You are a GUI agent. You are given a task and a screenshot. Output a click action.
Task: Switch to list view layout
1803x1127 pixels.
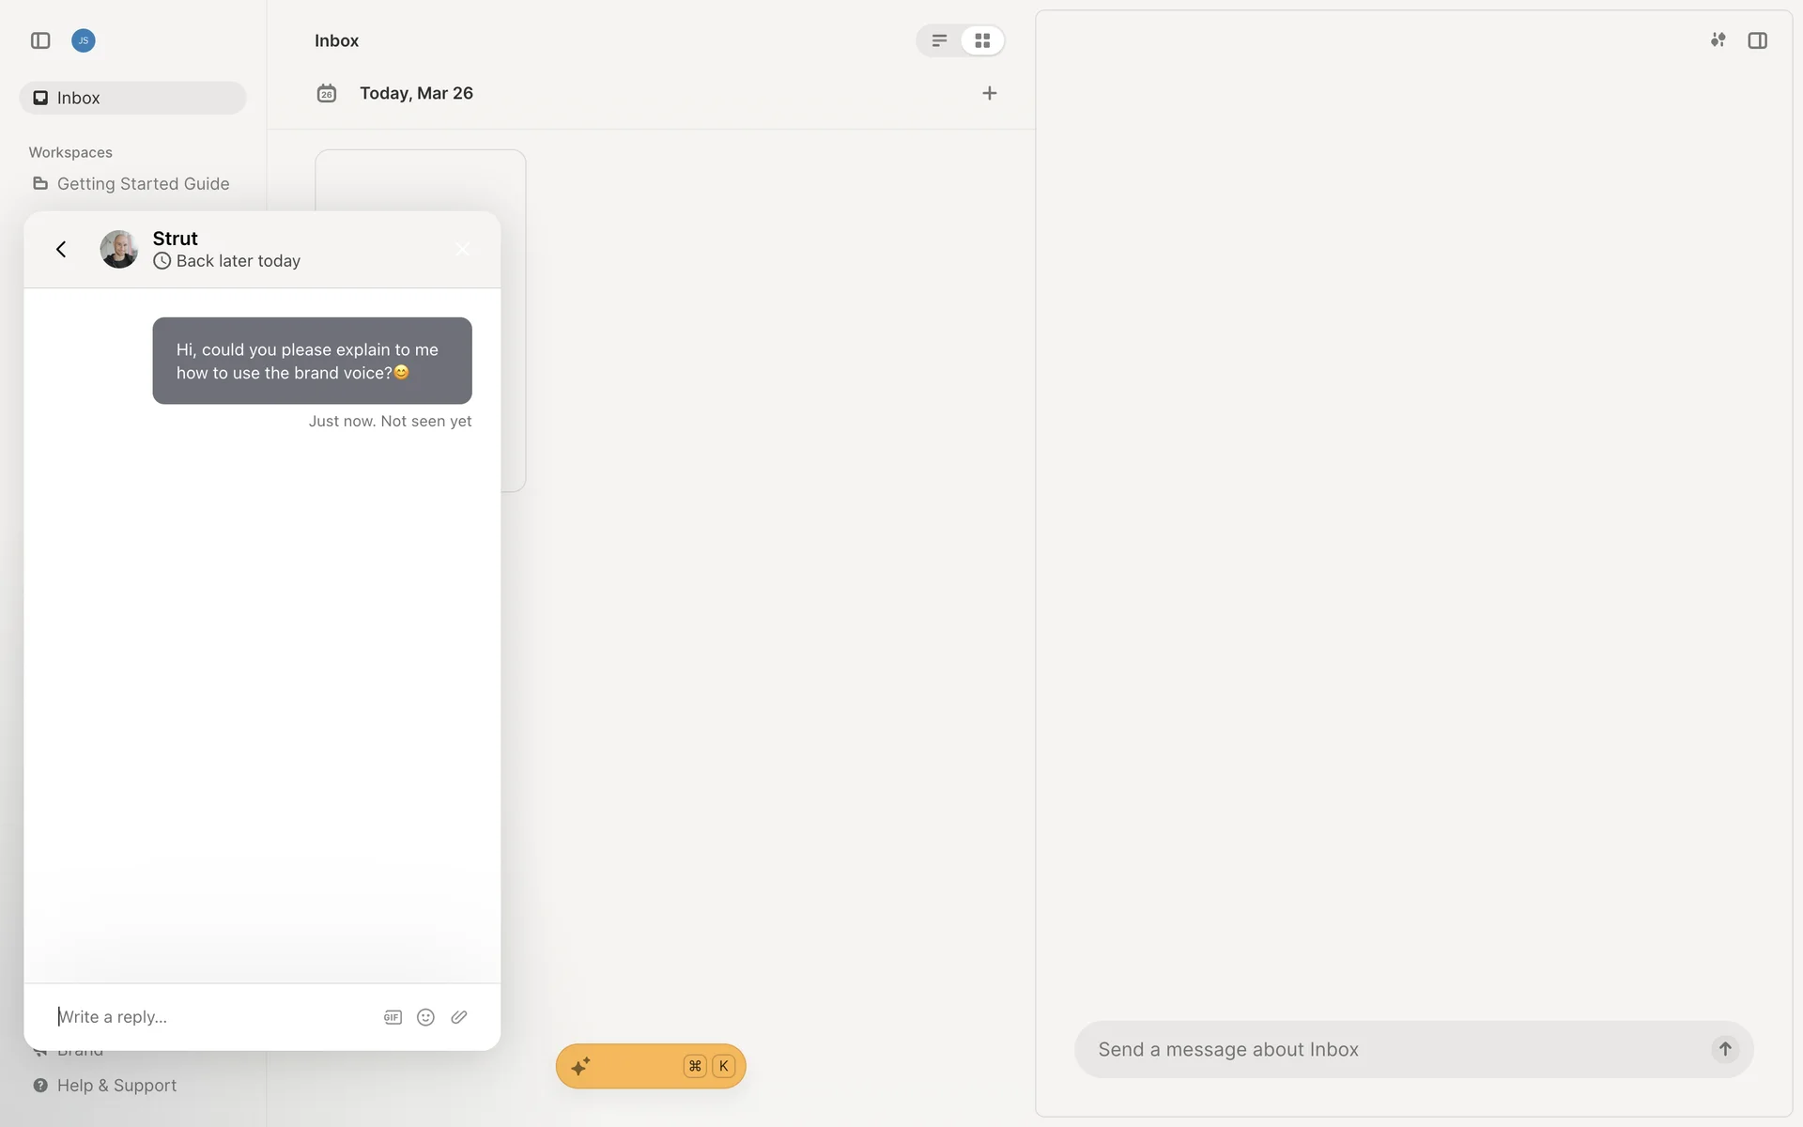tap(939, 40)
